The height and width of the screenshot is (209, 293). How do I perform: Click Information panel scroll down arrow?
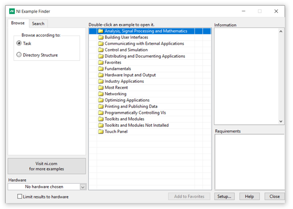pos(281,121)
